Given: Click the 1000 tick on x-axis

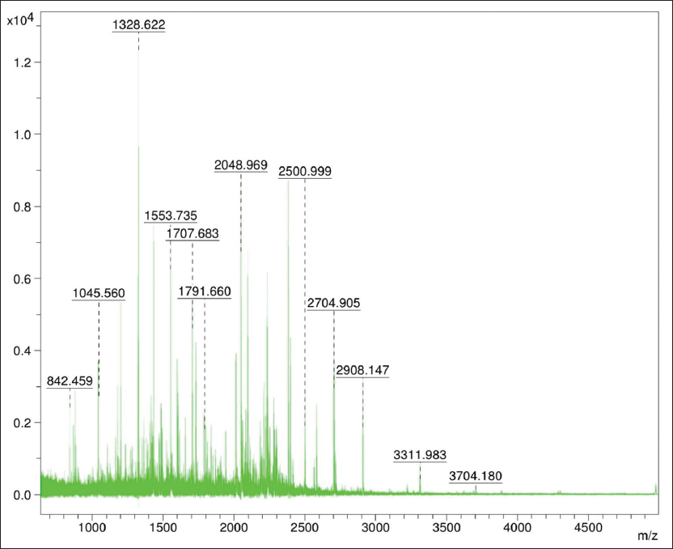Looking at the screenshot, I should tap(92, 527).
